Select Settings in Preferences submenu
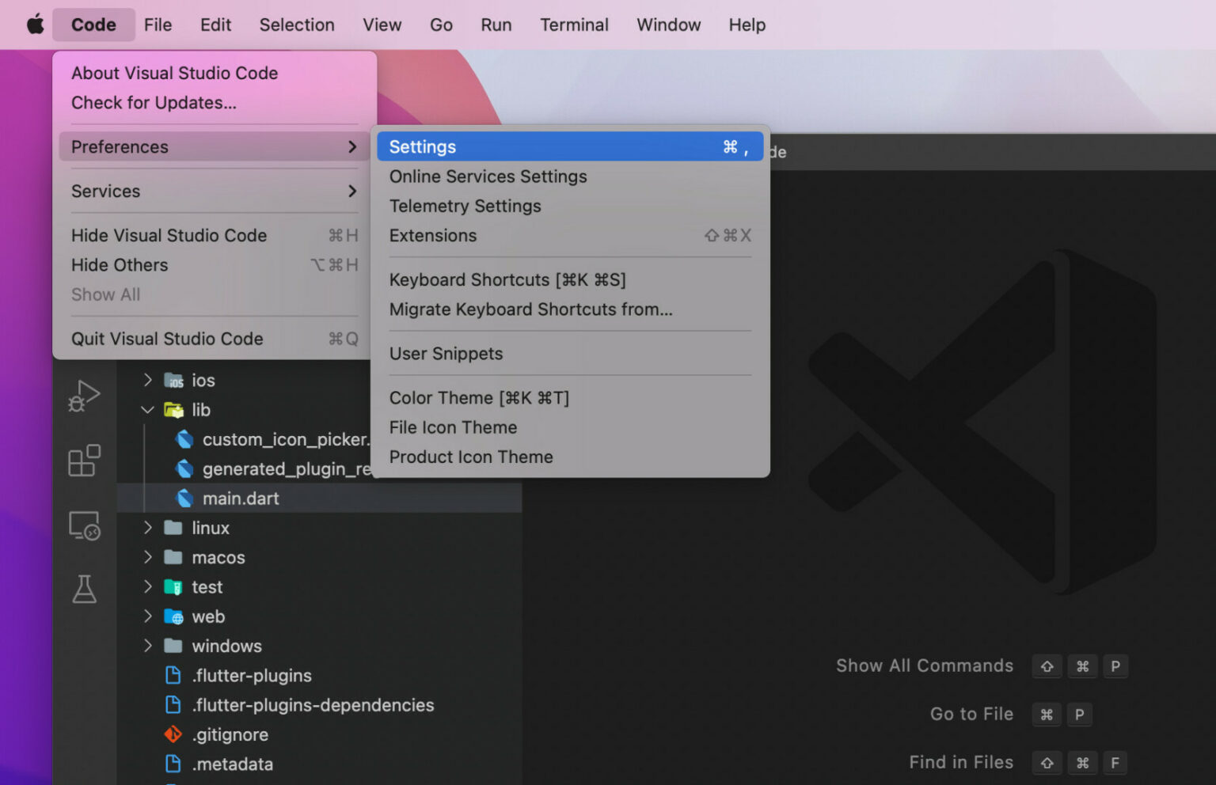This screenshot has height=785, width=1216. coord(570,147)
